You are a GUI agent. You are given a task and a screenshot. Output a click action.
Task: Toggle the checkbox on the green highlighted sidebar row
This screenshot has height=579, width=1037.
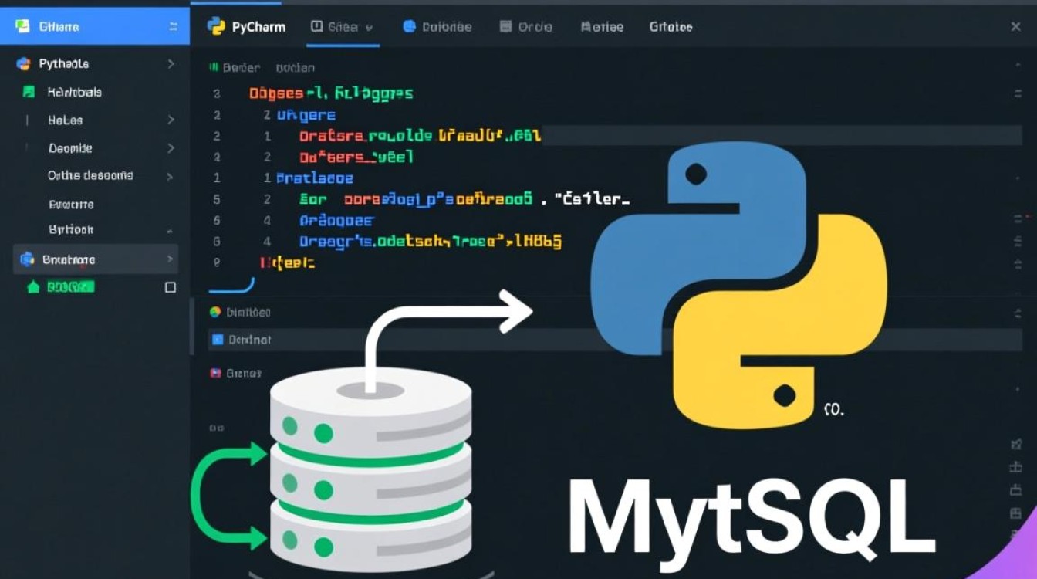click(x=171, y=287)
